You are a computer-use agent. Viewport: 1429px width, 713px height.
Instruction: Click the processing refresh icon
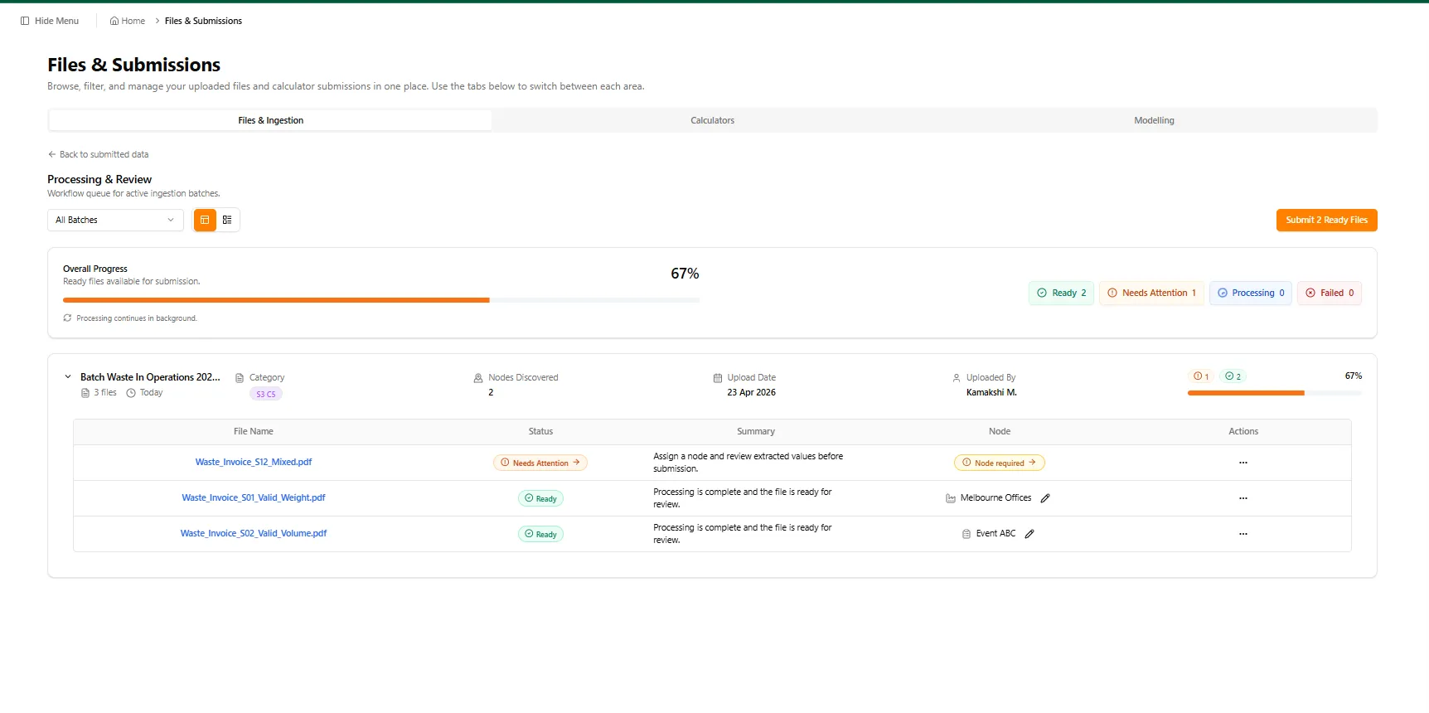[67, 318]
